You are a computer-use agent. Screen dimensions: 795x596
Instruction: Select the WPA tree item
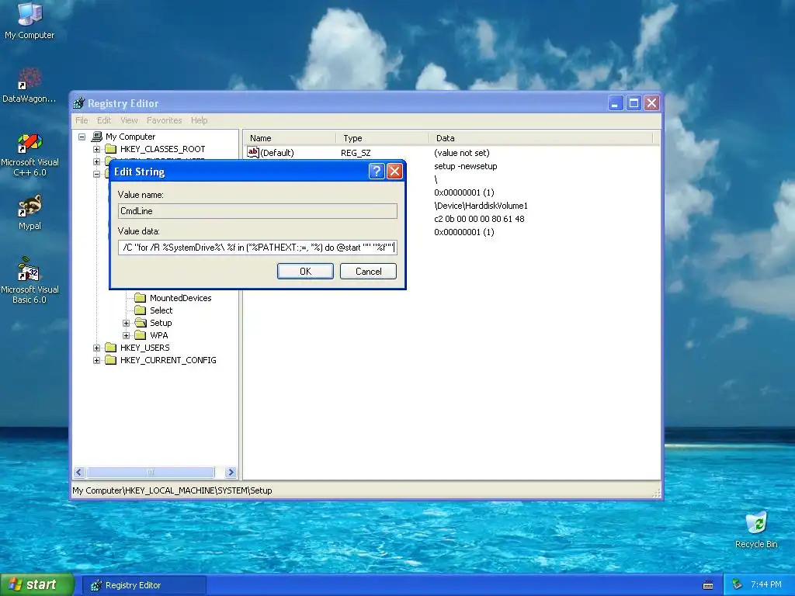tap(158, 335)
